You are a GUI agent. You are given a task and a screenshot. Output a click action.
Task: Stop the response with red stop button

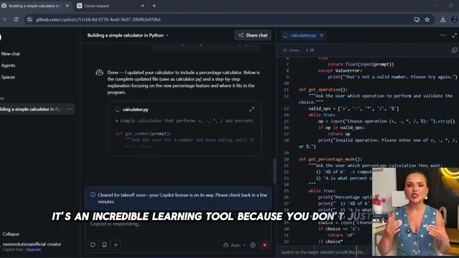coord(265,245)
